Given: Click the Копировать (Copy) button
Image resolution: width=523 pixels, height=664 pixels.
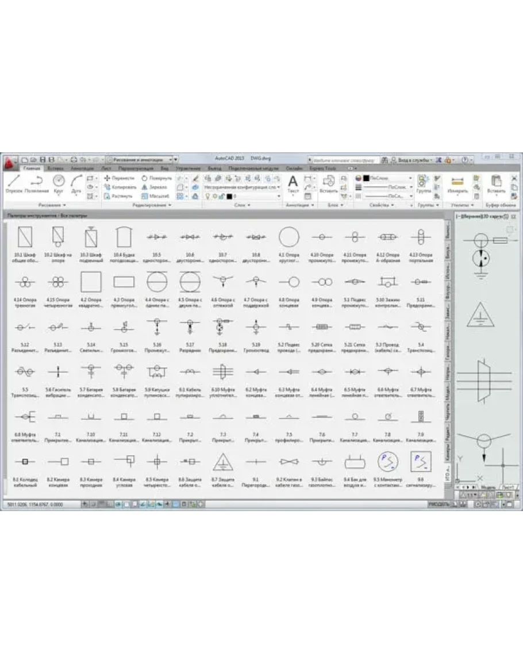Looking at the screenshot, I should pyautogui.click(x=120, y=187).
